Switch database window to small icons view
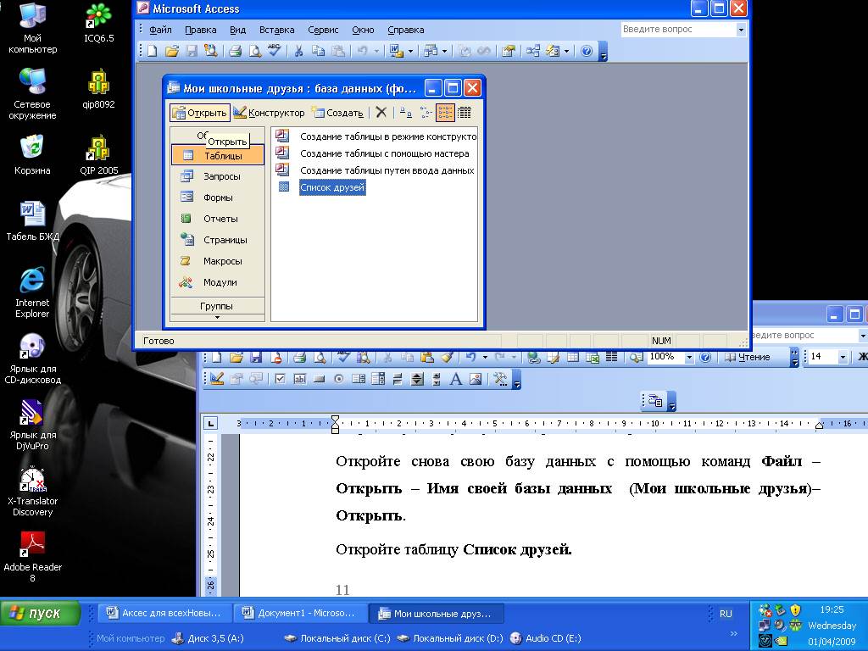The height and width of the screenshot is (651, 868). (426, 113)
